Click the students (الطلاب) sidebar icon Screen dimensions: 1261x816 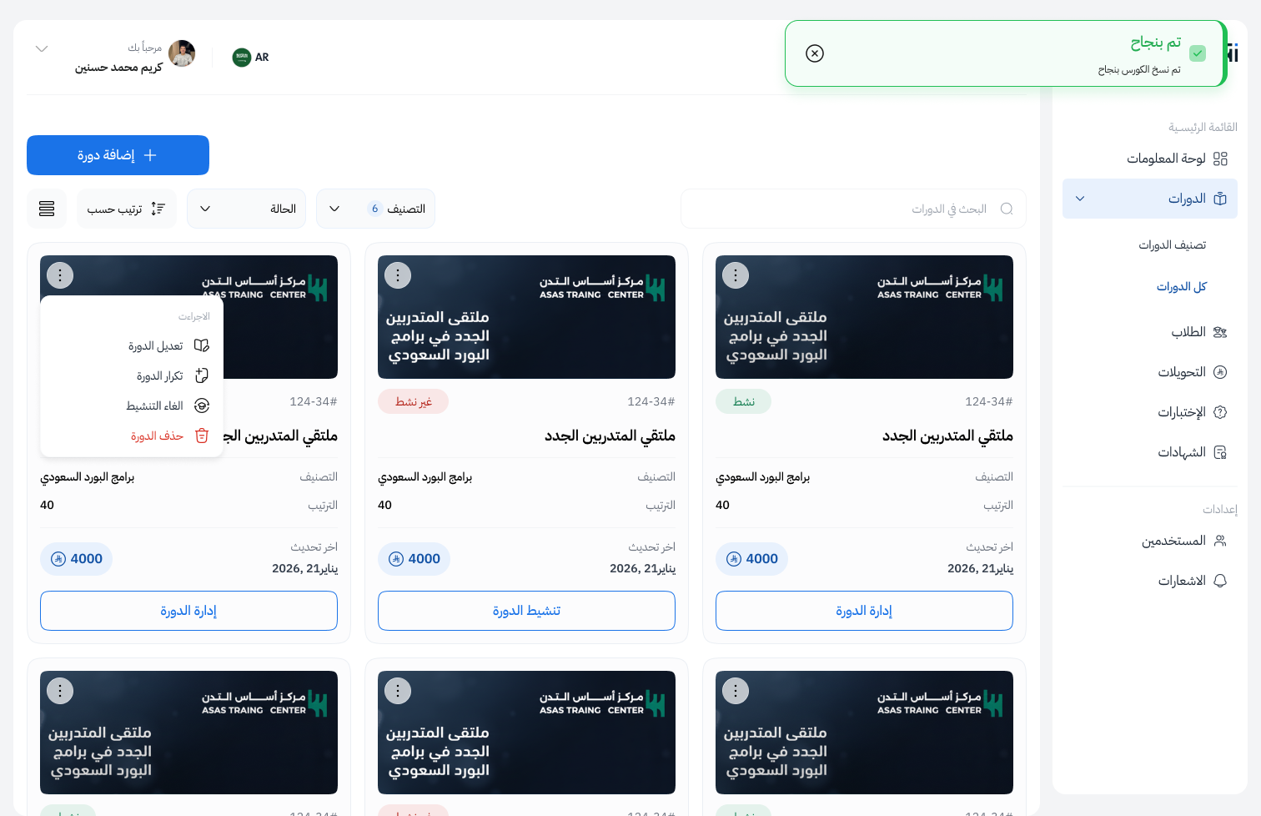click(x=1220, y=332)
